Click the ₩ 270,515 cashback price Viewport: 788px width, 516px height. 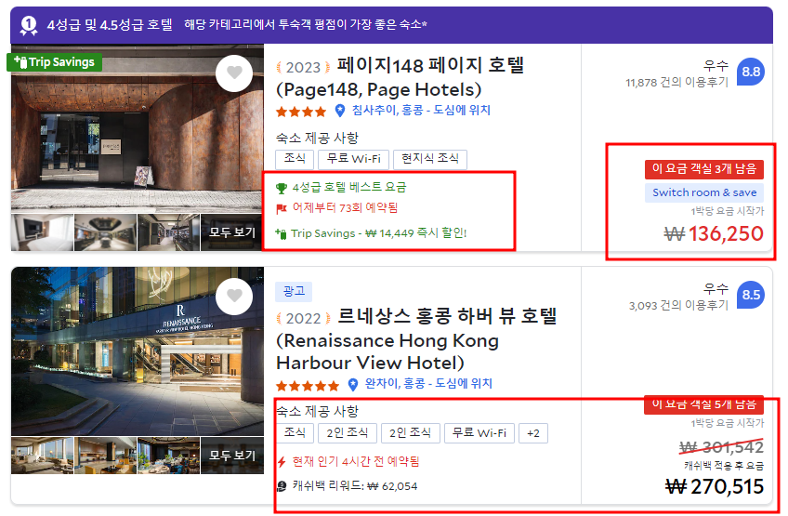click(x=715, y=486)
